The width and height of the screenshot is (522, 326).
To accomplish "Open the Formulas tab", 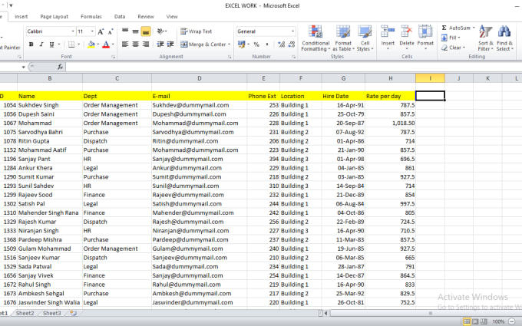I will 91,17.
